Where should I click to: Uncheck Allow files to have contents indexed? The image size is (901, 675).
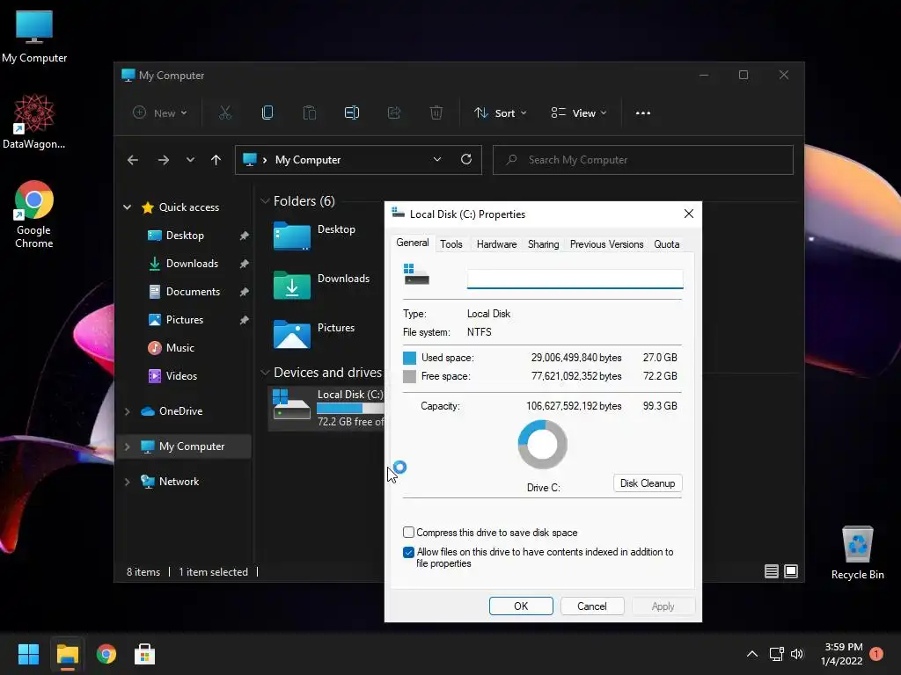(408, 552)
